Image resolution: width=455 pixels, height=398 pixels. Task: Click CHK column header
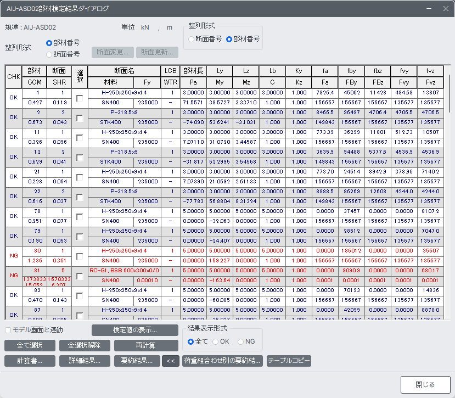14,77
